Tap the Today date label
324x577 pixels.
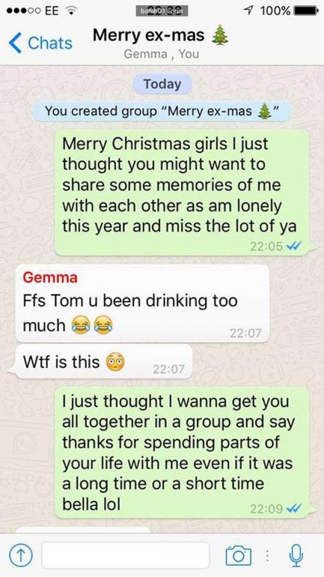pos(162,84)
